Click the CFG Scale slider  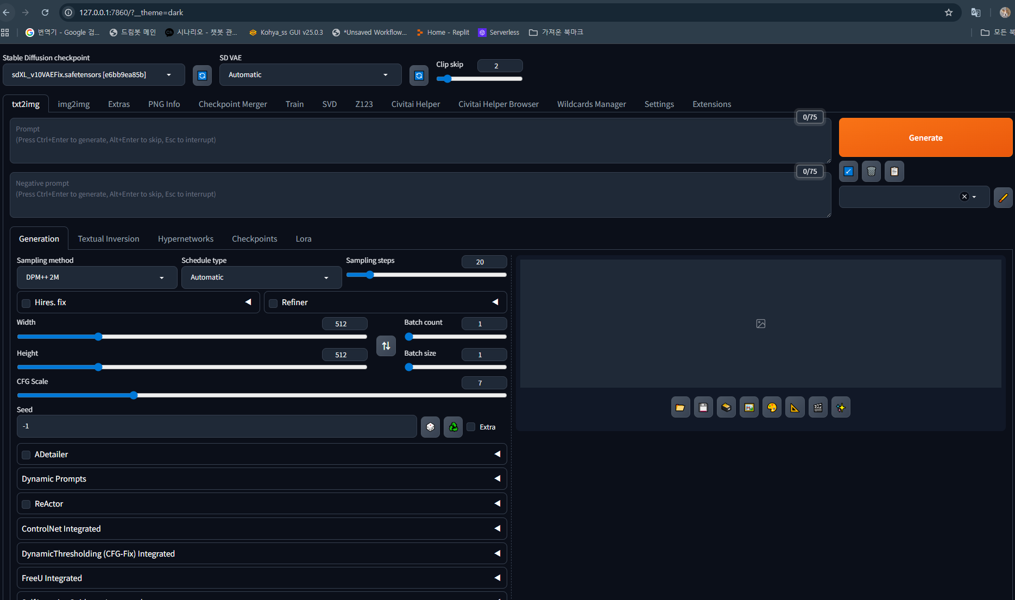click(262, 395)
